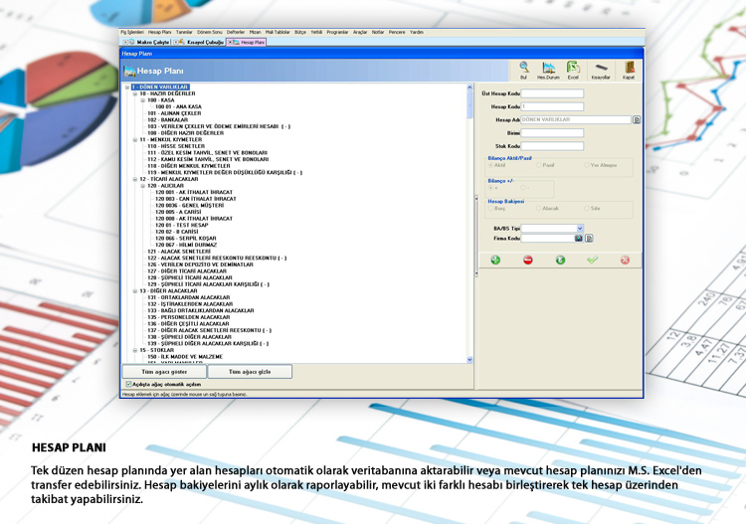Toggle 'Açılışta ağaç otomatik açılsın' checkbox
Viewport: 746px width, 524px height.
[128, 384]
